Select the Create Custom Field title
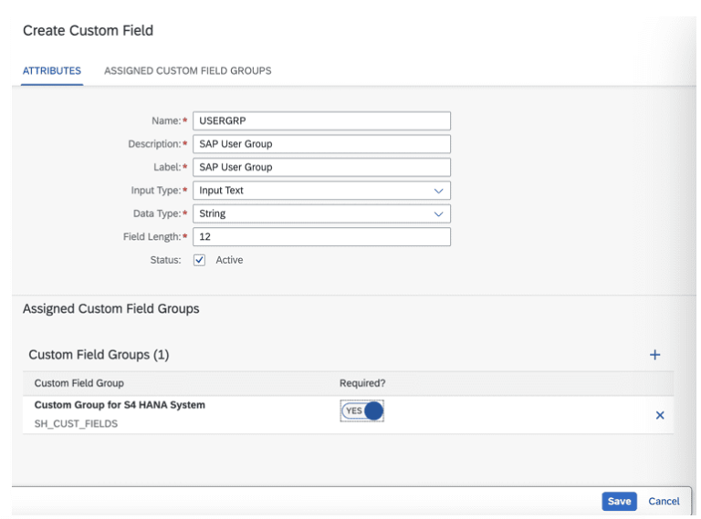Viewport: 701px width, 519px height. 88,30
